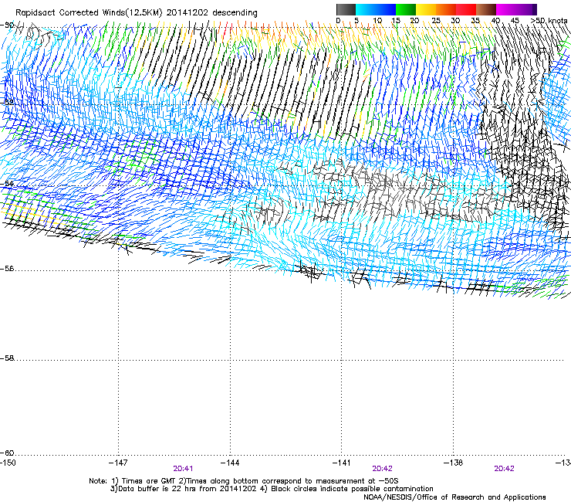
Task: Click the '-54' latitude axis label
Action: click(7, 184)
